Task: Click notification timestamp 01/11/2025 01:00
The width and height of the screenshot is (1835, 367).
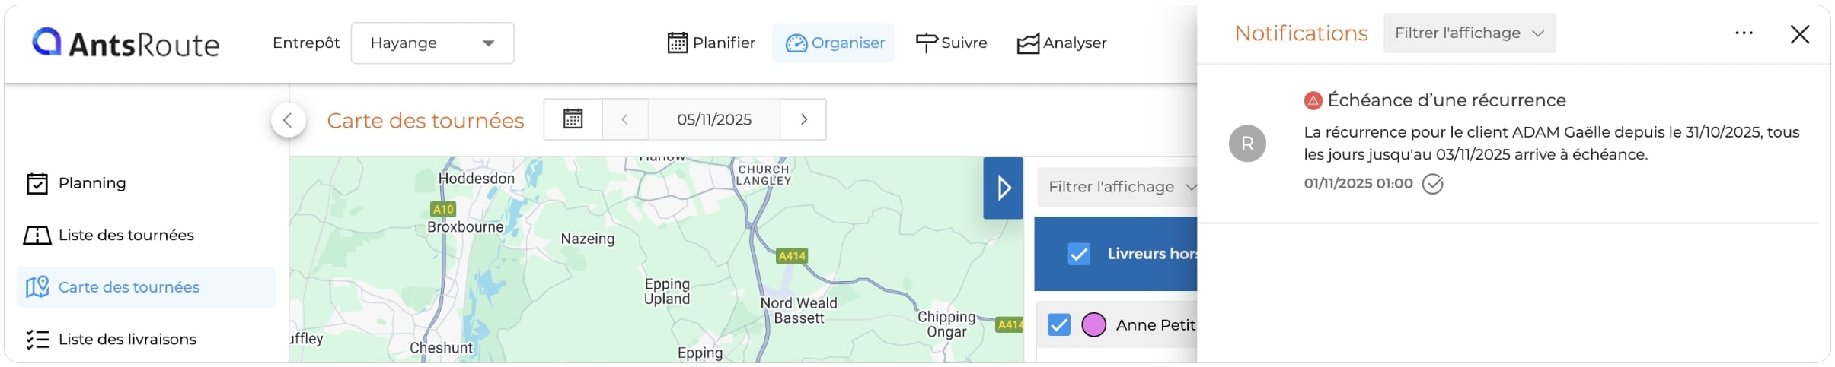Action: point(1358,183)
